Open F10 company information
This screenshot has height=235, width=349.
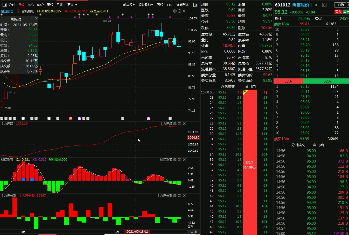coord(170,5)
